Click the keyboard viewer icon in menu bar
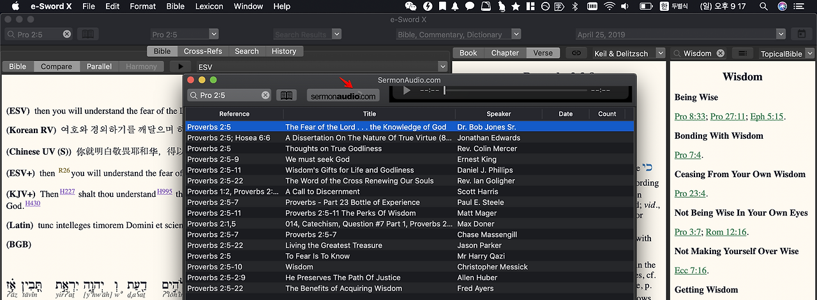This screenshot has width=817, height=300. tap(592, 6)
